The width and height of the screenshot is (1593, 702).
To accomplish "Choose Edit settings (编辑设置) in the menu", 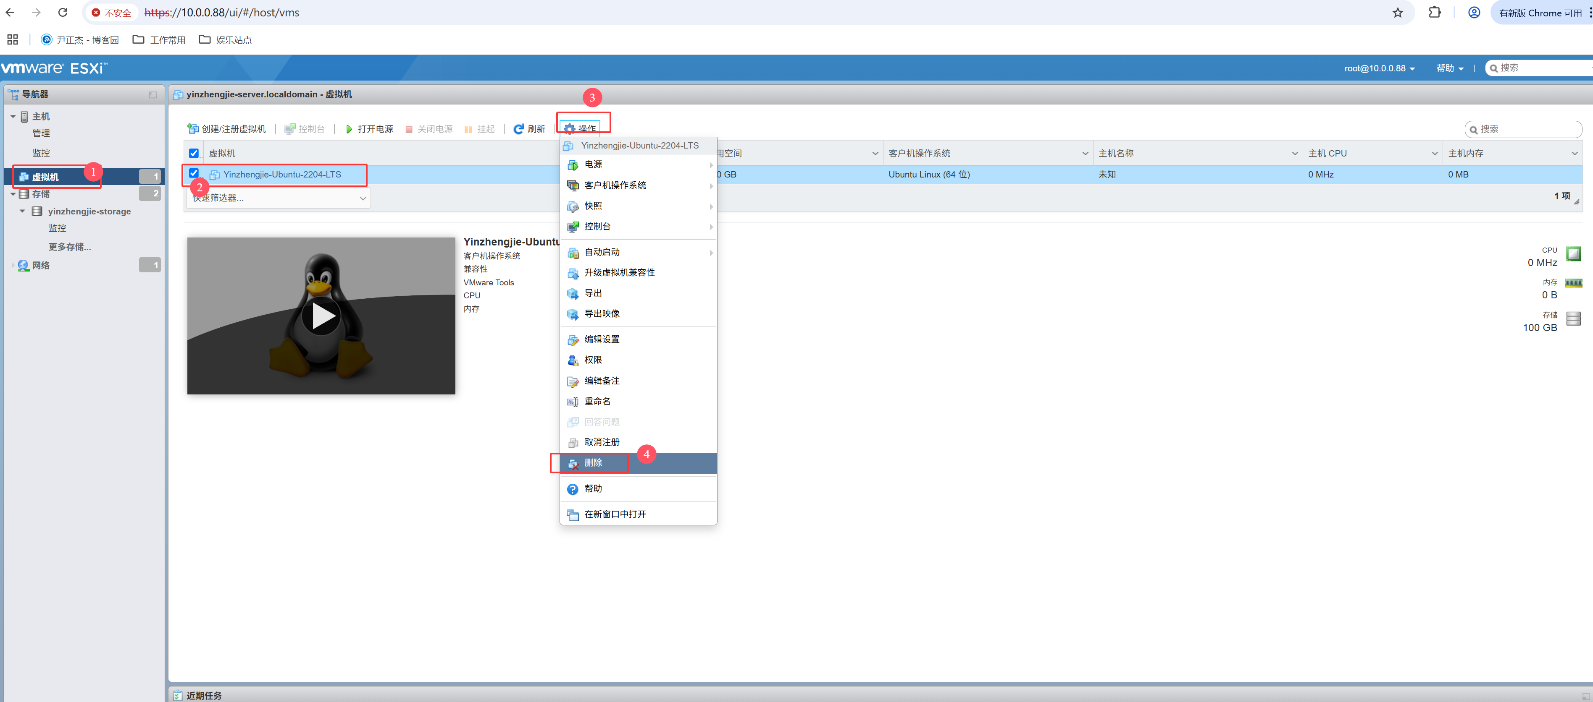I will click(601, 339).
